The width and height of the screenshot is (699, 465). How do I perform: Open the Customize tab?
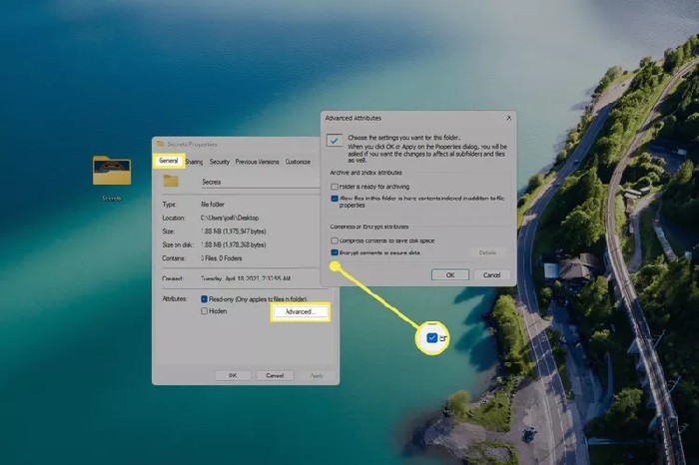click(x=298, y=162)
